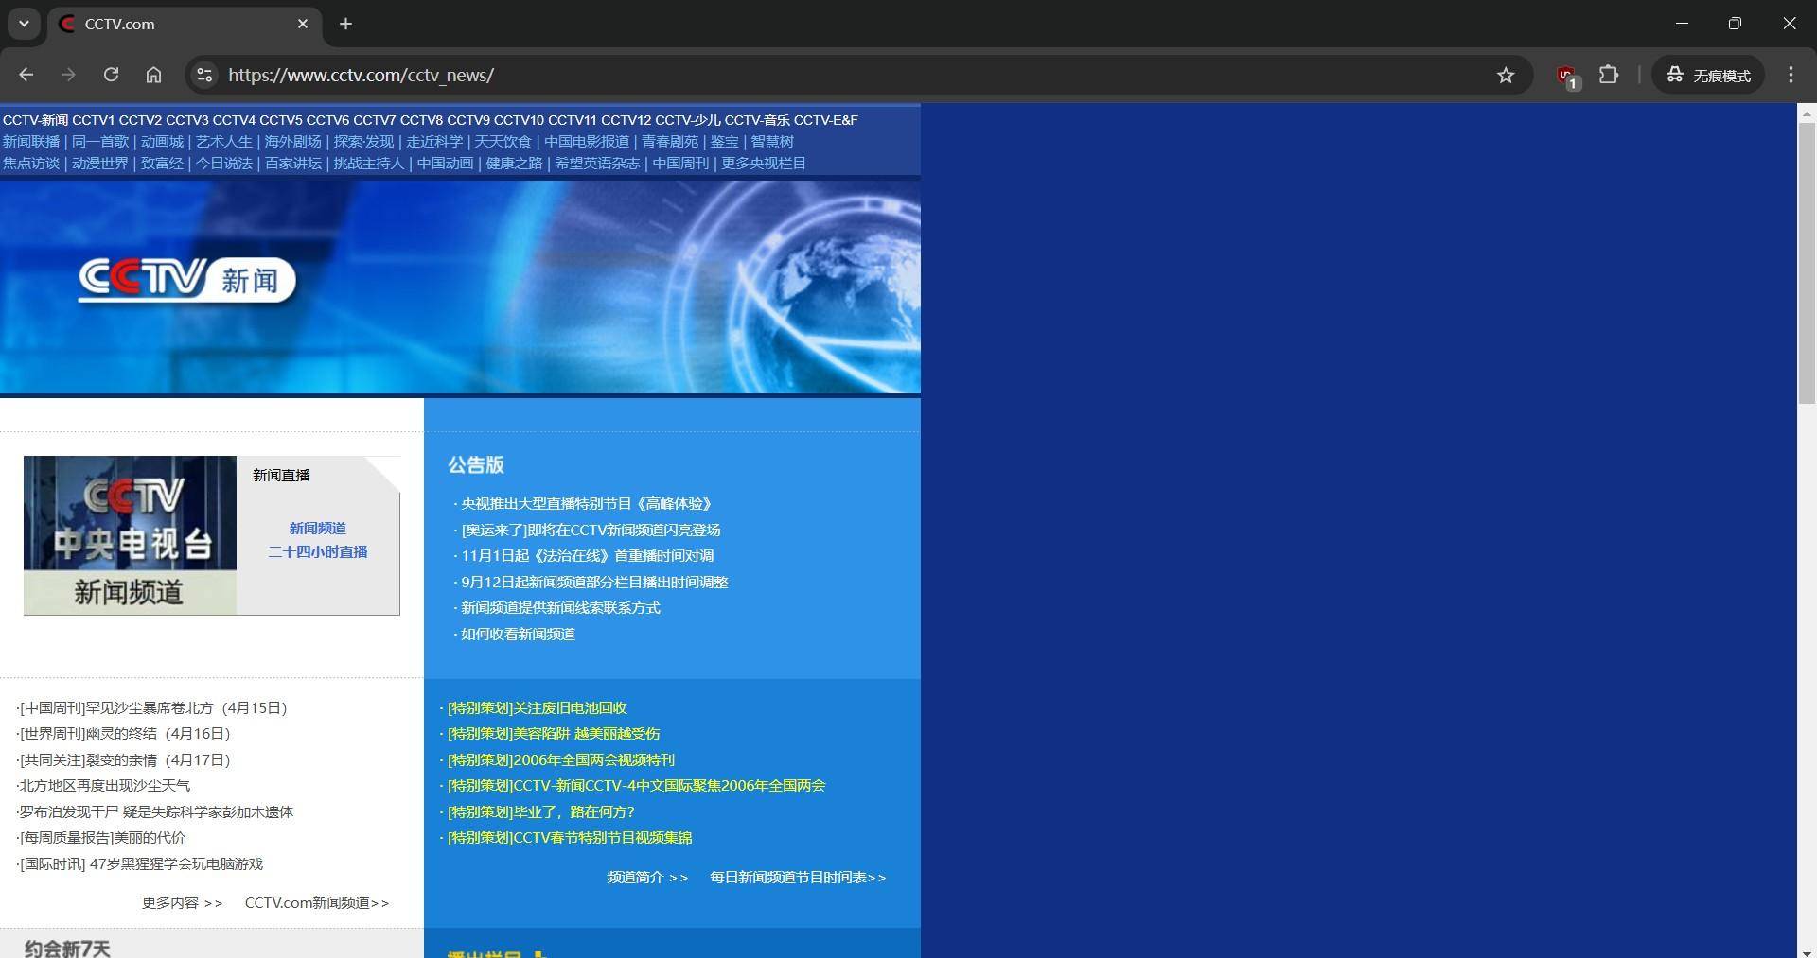Click the incognito mode indicator
The width and height of the screenshot is (1817, 958).
[x=1708, y=75]
